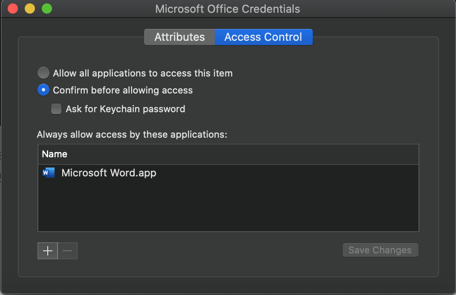
Task: Select the Microsoft Word.app row text
Action: coord(109,173)
